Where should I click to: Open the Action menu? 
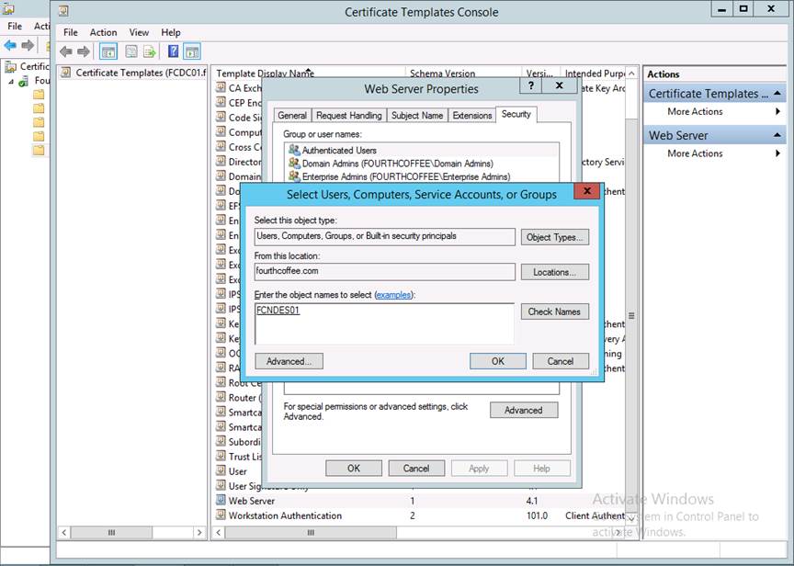(x=103, y=32)
